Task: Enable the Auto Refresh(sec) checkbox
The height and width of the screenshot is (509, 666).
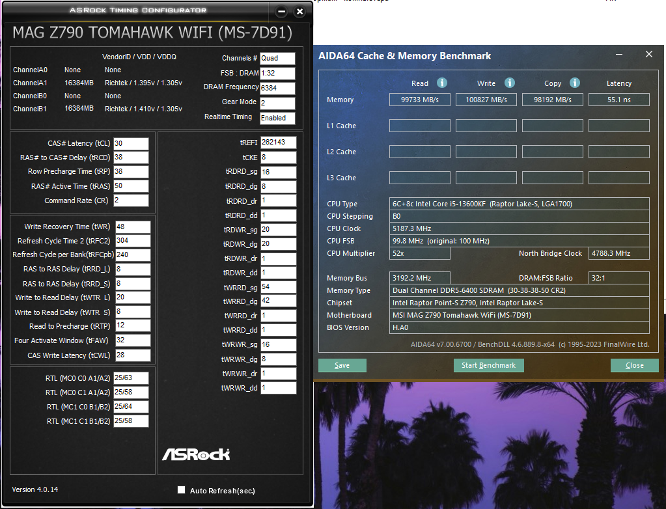Action: (x=182, y=490)
